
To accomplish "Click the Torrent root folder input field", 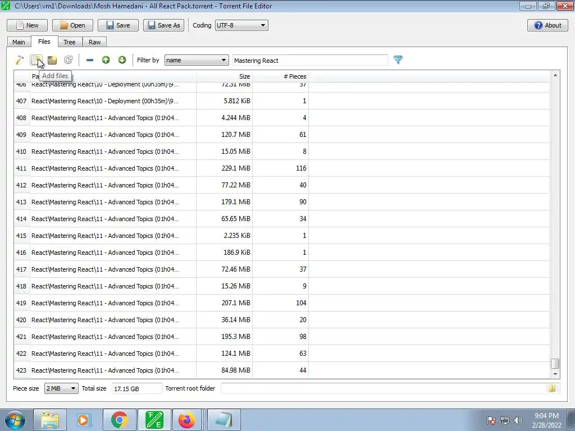I will (384, 388).
